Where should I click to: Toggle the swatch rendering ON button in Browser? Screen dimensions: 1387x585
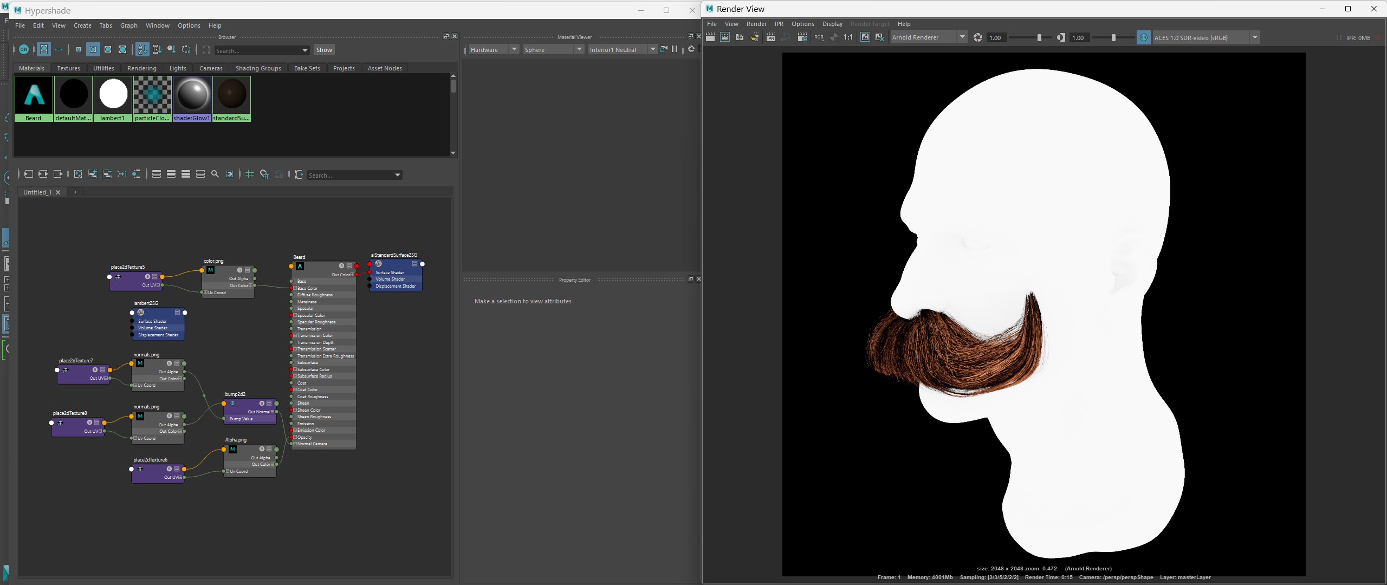click(x=24, y=49)
